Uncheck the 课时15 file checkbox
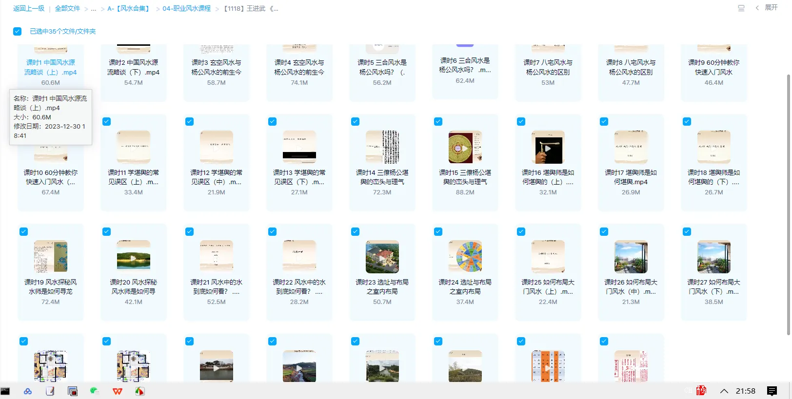Screen dimensions: 792x399 tap(438, 122)
